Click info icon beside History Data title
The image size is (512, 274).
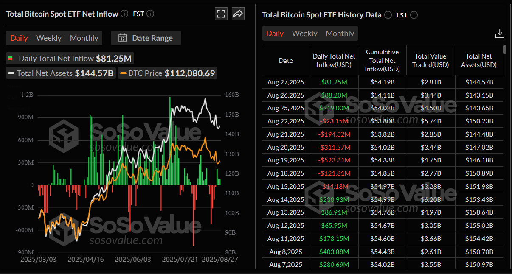click(x=388, y=15)
